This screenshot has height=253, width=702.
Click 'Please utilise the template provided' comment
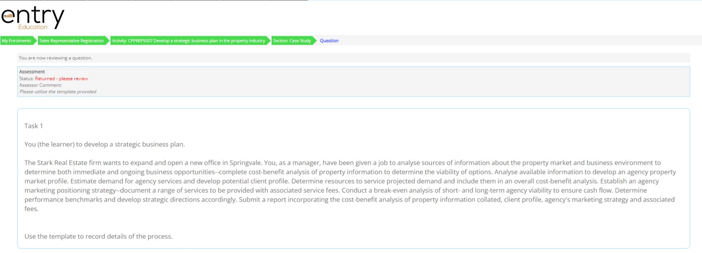(58, 92)
